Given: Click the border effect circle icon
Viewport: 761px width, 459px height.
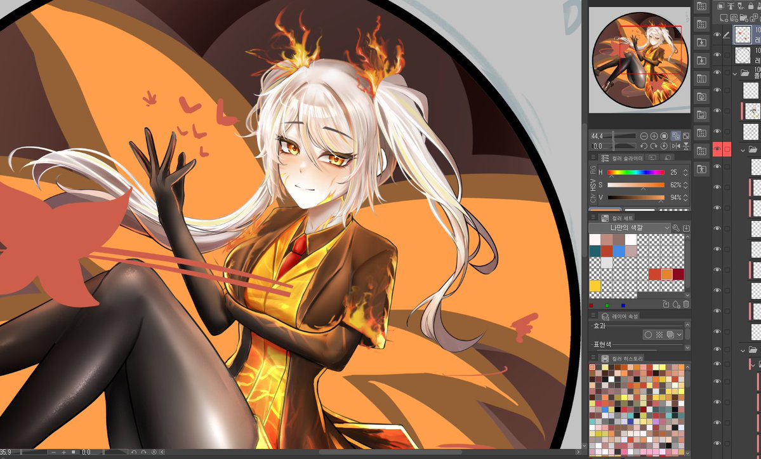Looking at the screenshot, I should pos(648,335).
